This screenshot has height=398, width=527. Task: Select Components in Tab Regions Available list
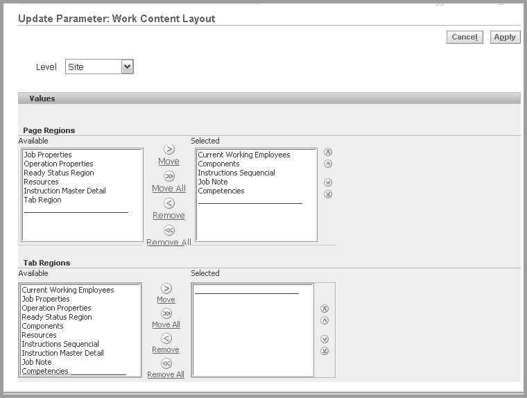coord(43,326)
